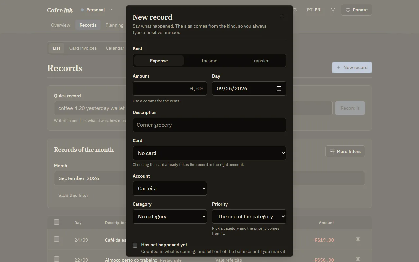Select Income kind

(x=209, y=61)
